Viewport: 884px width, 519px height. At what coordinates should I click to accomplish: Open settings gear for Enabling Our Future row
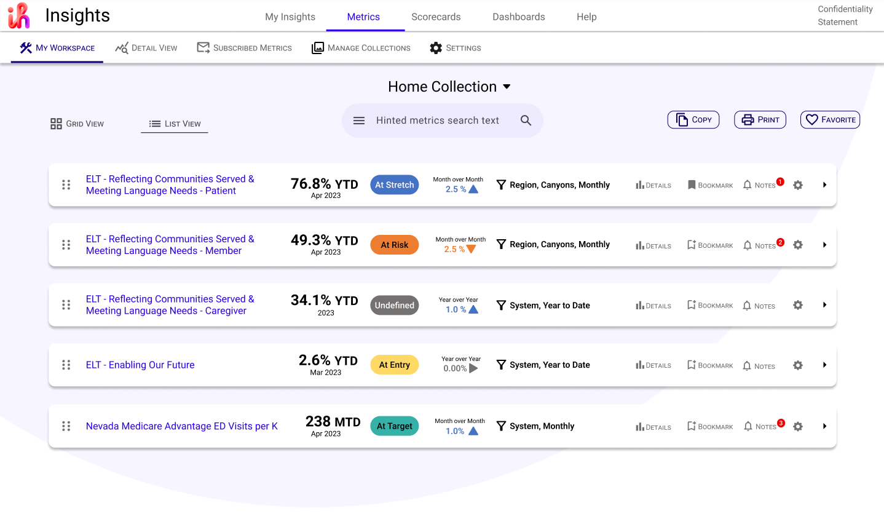click(x=797, y=365)
